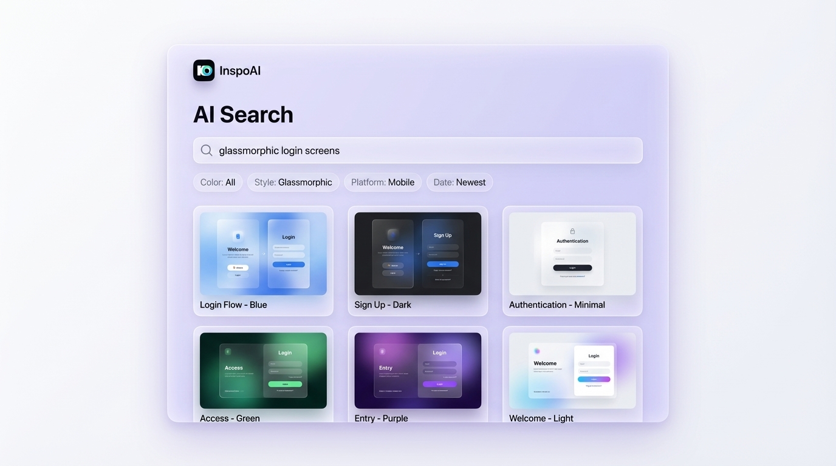Click the glowing app icon in Sign Up - Dark preview
Viewport: 836px width, 466px height.
point(392,235)
